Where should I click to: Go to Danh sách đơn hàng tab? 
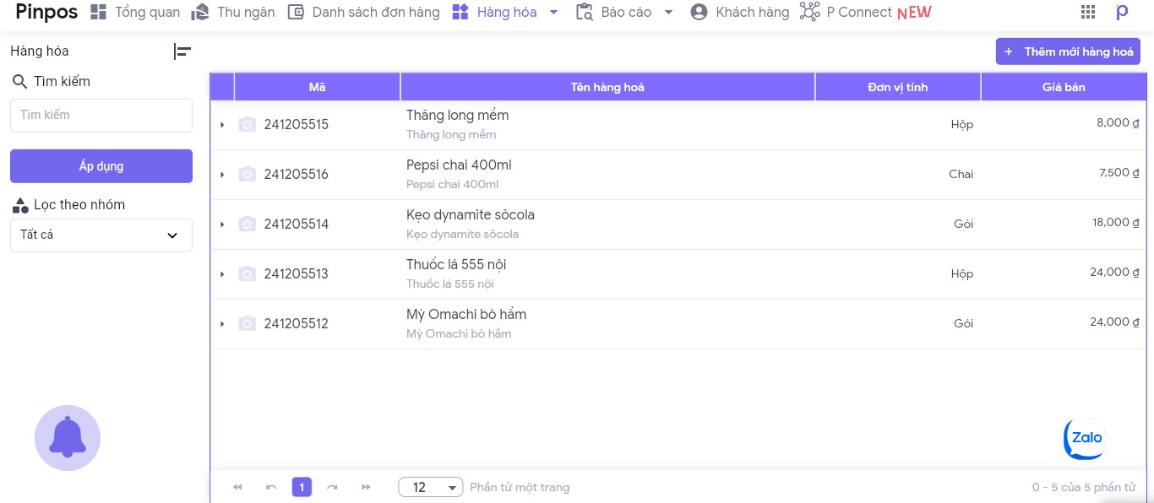[364, 12]
